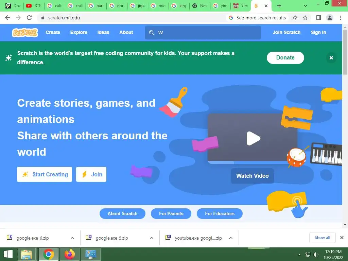Switch to the 'yim' Google tab
Image resolution: width=348 pixels, height=261 pixels.
pyautogui.click(x=221, y=6)
